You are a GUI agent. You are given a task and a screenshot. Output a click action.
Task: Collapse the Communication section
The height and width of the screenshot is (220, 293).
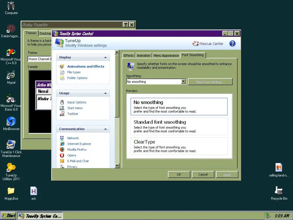[x=105, y=129]
